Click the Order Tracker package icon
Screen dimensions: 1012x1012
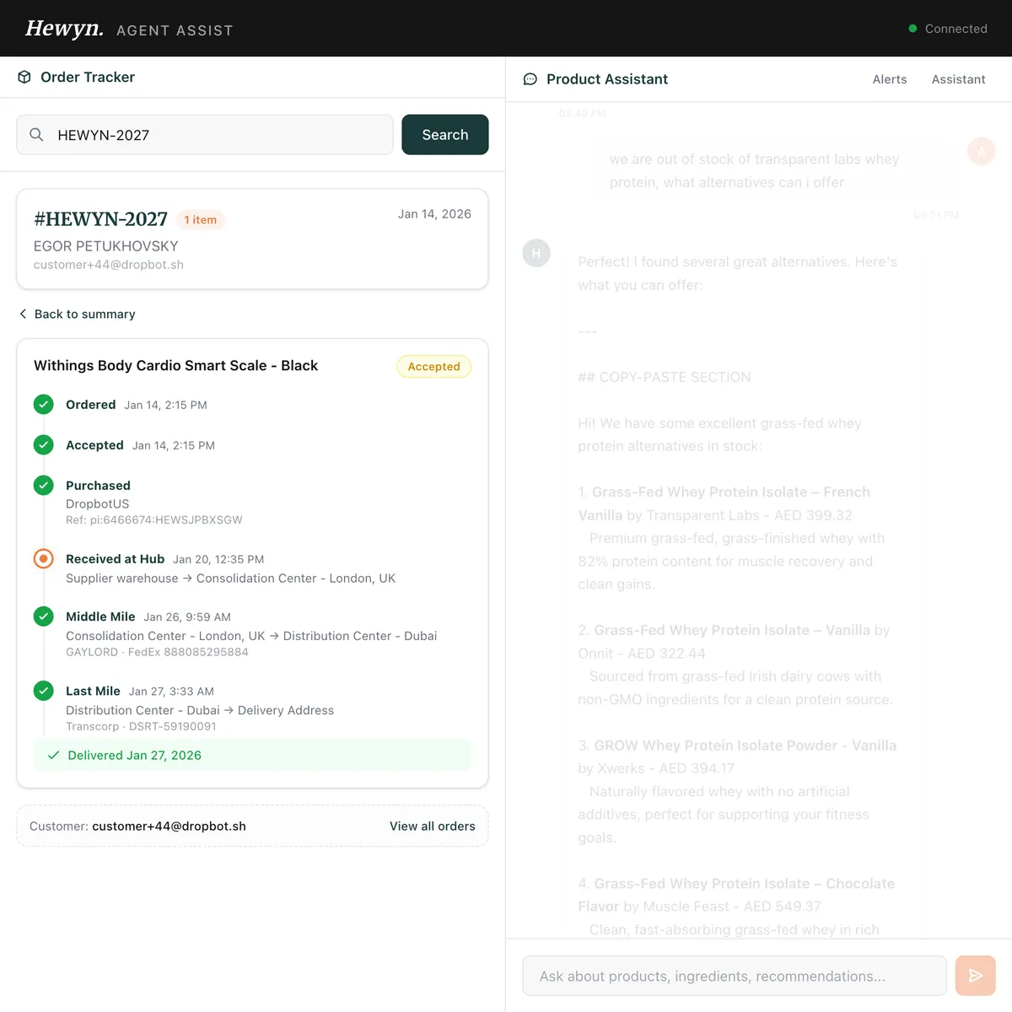(x=24, y=77)
